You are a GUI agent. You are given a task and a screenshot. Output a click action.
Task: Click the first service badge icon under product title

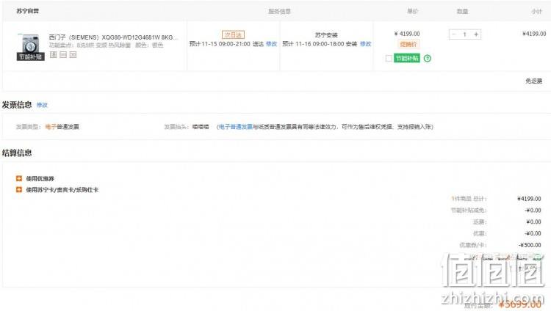click(x=54, y=54)
